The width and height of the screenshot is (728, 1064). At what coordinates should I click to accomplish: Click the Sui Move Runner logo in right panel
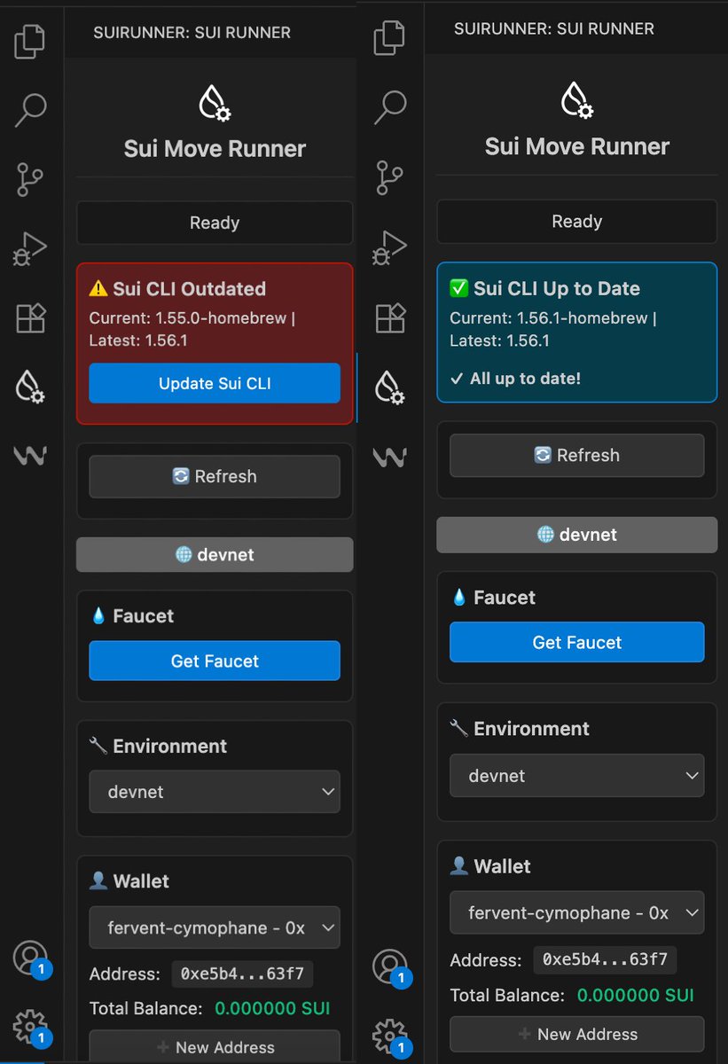576,100
